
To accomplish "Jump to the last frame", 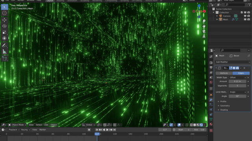I will pos(115,130).
